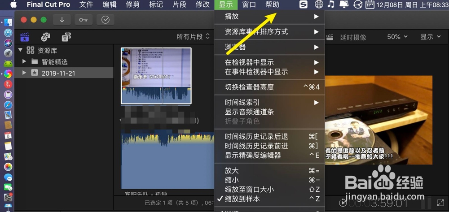Click the clapperboard icon beside 延时摄像
Screen dimensions: 449x212
coord(330,37)
